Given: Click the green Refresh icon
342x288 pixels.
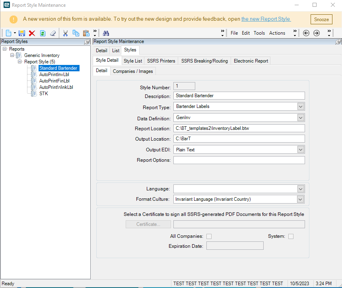Looking at the screenshot, I should 43,33.
